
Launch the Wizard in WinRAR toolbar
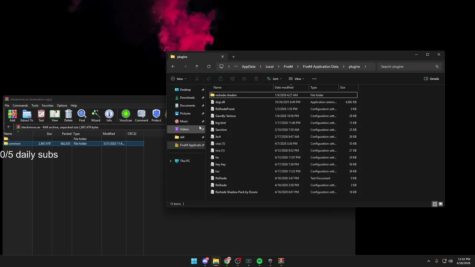pyautogui.click(x=96, y=116)
